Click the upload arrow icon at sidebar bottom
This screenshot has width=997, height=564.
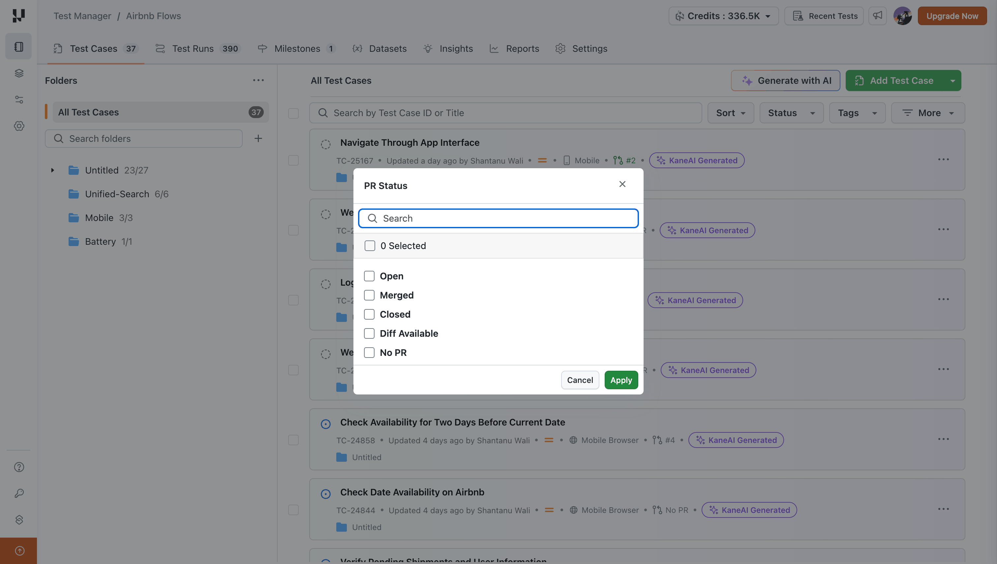[19, 550]
